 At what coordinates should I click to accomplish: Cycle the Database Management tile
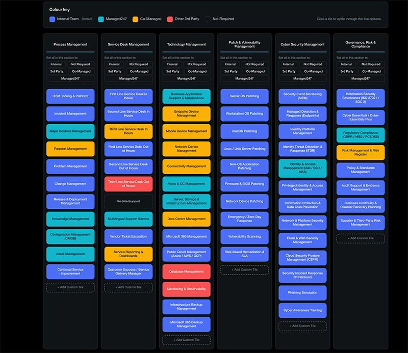click(x=186, y=271)
